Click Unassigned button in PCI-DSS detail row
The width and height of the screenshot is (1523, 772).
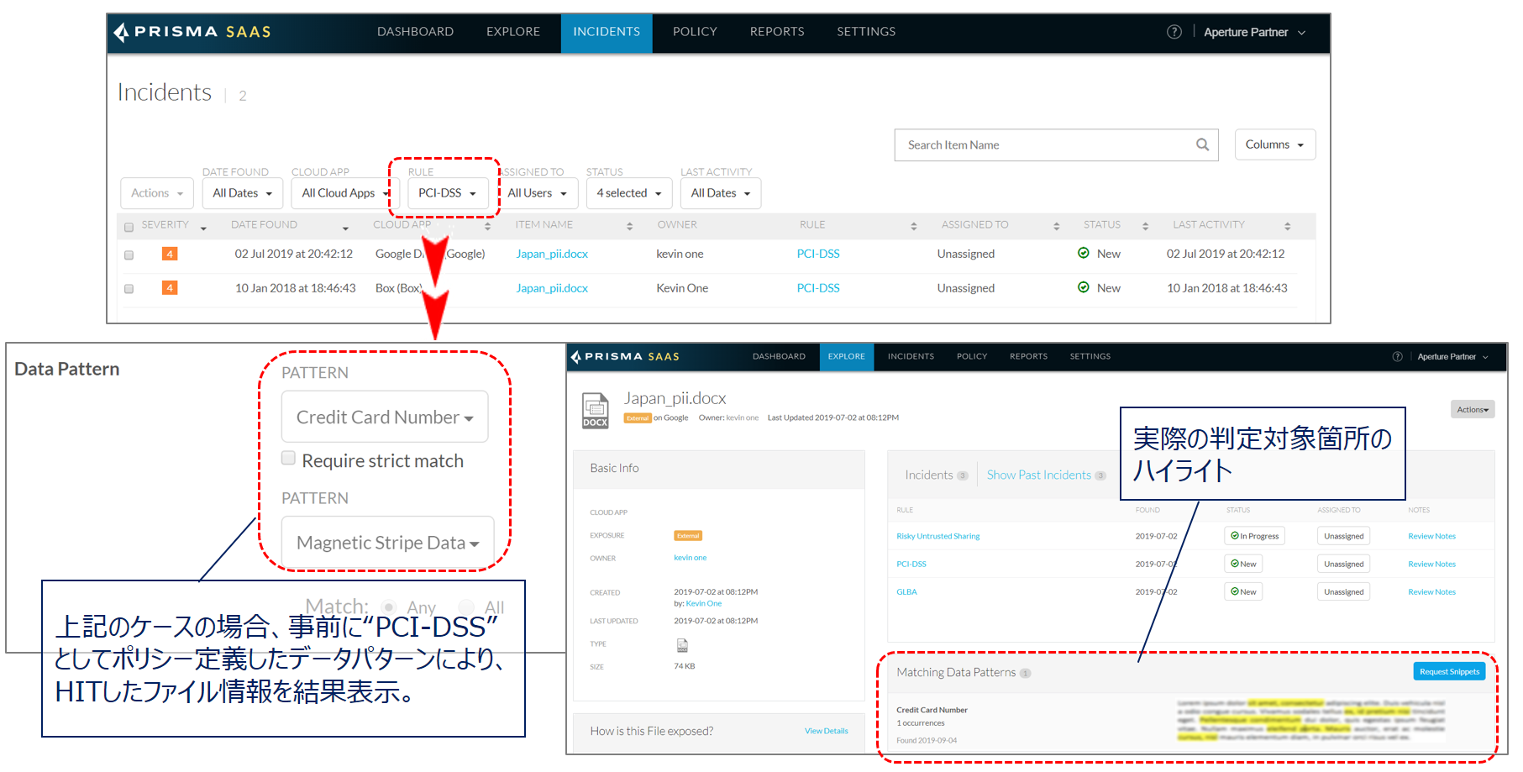coord(1343,564)
